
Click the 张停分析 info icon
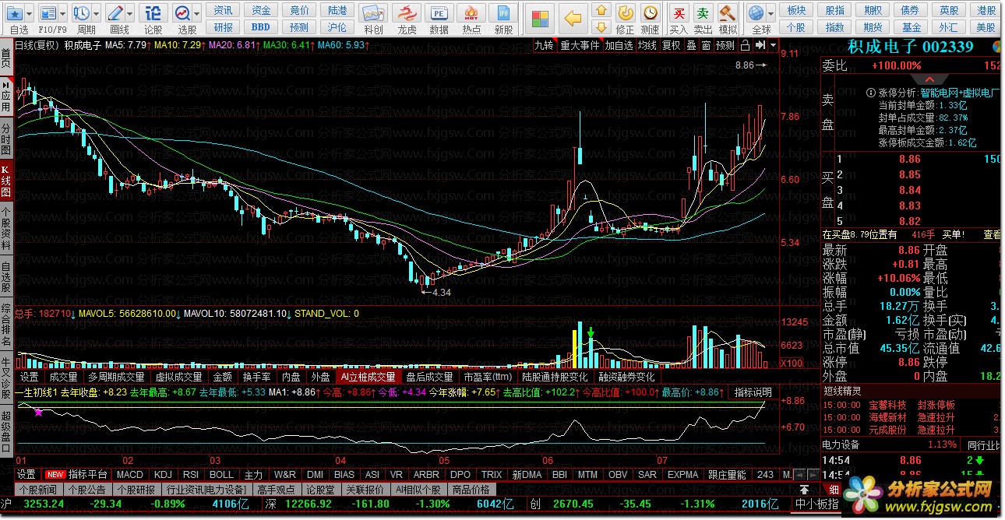click(x=871, y=92)
